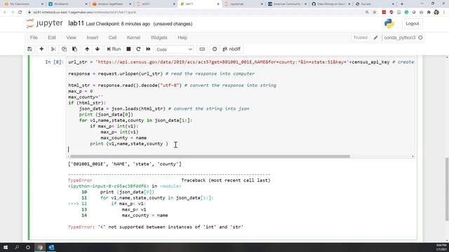Screen dimensions: 449x252
Task: Open the Help menu
Action: [x=182, y=37]
